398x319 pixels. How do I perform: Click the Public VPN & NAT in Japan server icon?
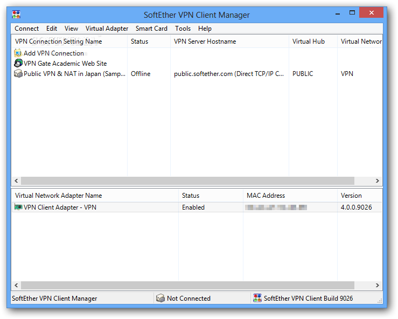coord(18,73)
